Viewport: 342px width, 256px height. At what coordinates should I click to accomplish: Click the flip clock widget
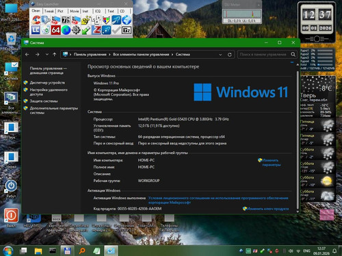pyautogui.click(x=317, y=23)
